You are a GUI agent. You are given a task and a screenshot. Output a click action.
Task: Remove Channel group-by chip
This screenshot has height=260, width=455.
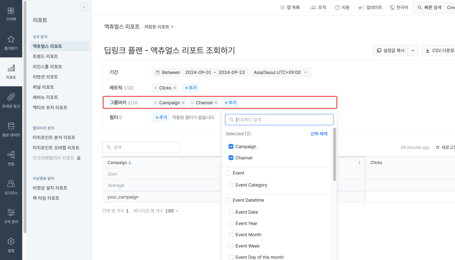pyautogui.click(x=216, y=103)
